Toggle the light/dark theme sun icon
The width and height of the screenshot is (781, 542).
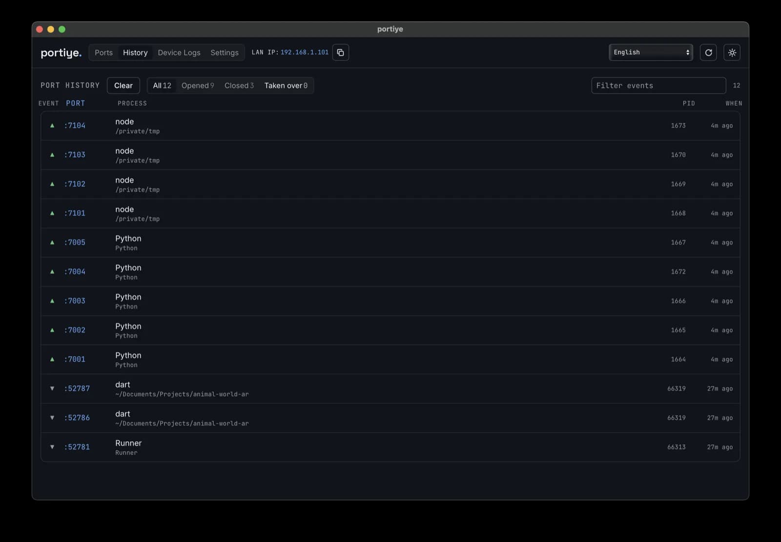(732, 52)
